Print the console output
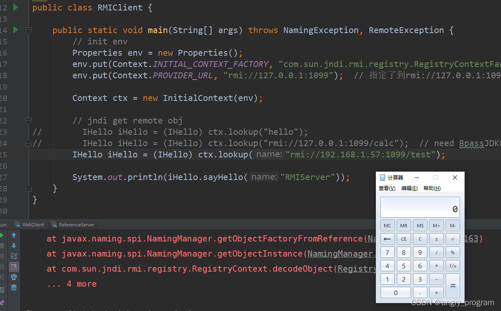The image size is (501, 311). point(14,277)
